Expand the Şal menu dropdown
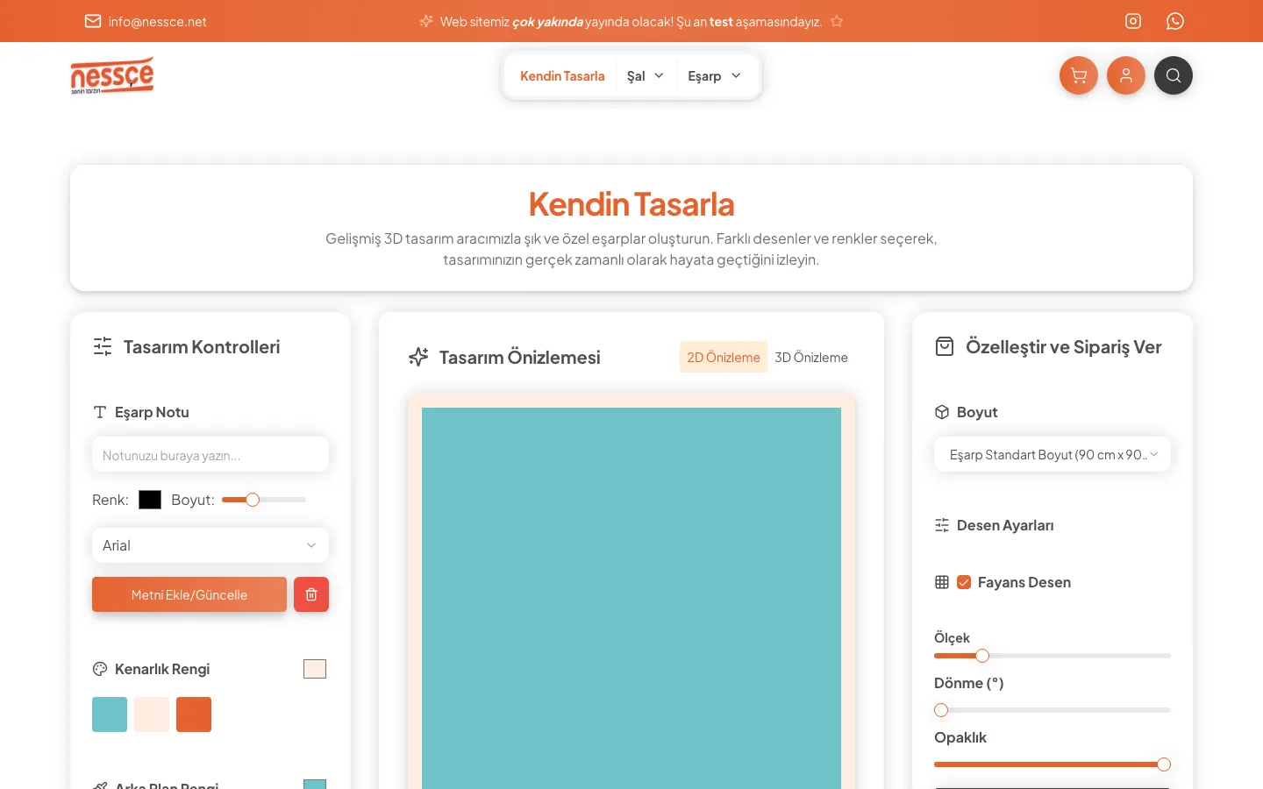 pyautogui.click(x=645, y=75)
